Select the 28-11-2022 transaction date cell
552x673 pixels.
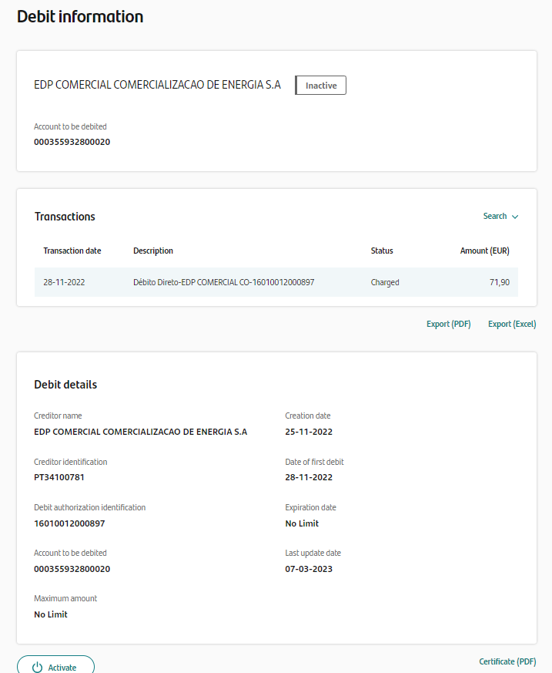64,282
